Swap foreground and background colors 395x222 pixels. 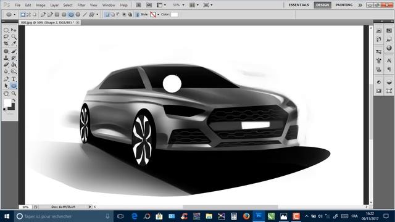coord(14,100)
